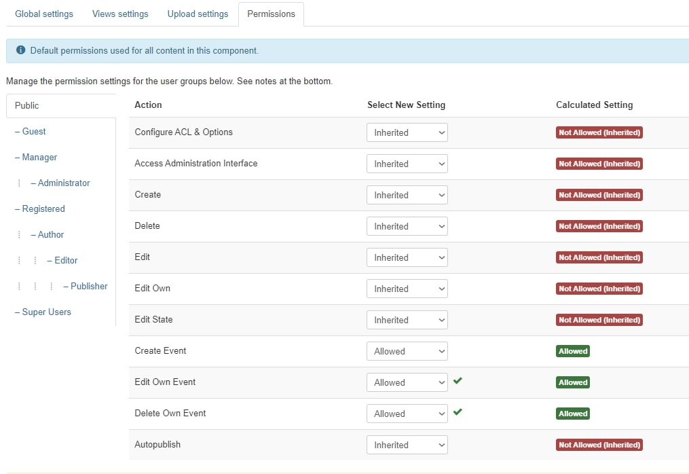Click the Edit action label
This screenshot has height=474, width=689.
(143, 257)
